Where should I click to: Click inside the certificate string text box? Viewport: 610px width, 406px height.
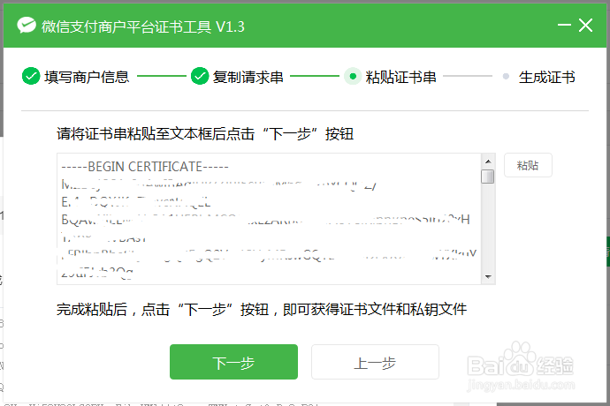(269, 219)
